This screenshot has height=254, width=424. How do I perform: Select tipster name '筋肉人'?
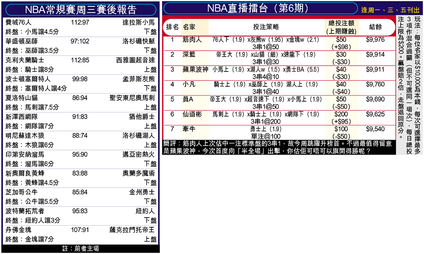click(192, 40)
